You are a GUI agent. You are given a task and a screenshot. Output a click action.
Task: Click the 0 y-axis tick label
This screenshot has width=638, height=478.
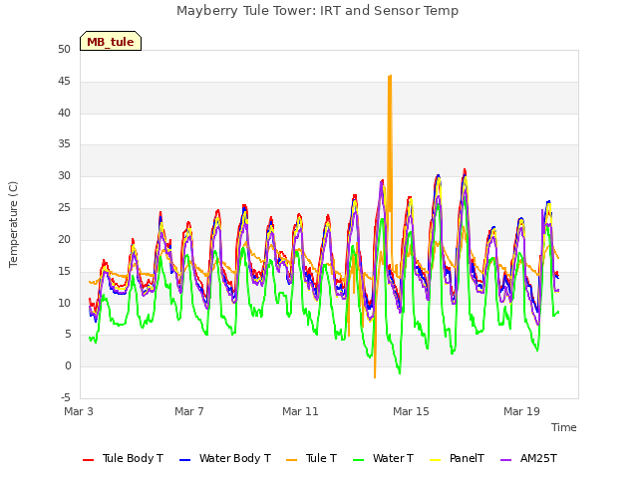click(x=68, y=366)
